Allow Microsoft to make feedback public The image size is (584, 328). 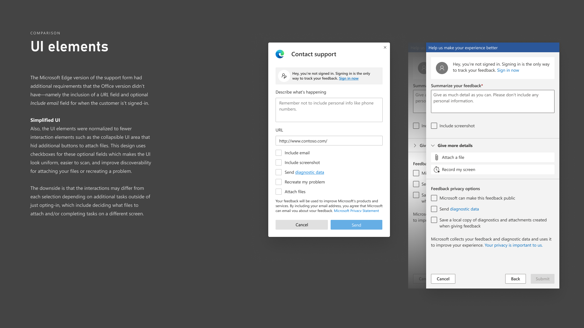(434, 198)
